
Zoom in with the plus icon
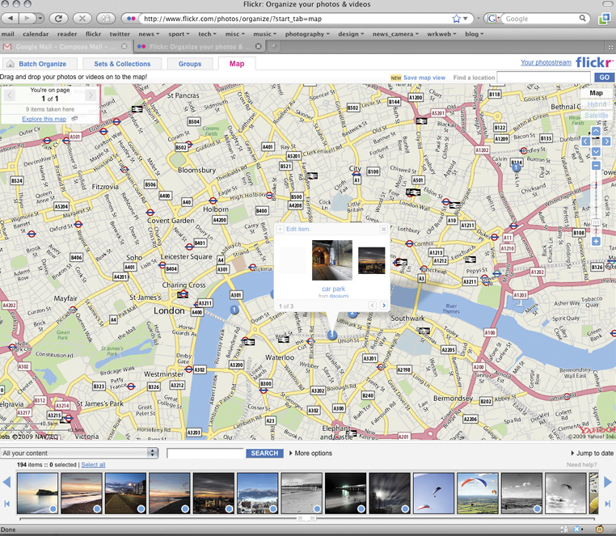coord(596,241)
